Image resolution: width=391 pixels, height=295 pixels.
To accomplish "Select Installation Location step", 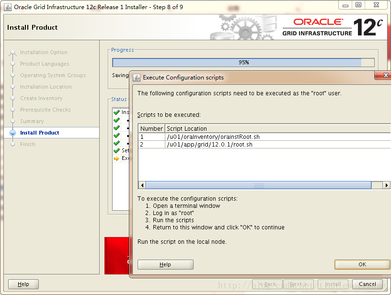I will click(x=46, y=87).
